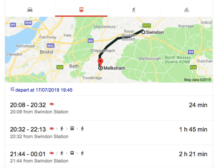Click the bus icon on the 20:32 route

point(72,129)
